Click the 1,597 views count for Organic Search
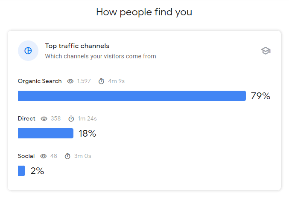 click(x=84, y=81)
